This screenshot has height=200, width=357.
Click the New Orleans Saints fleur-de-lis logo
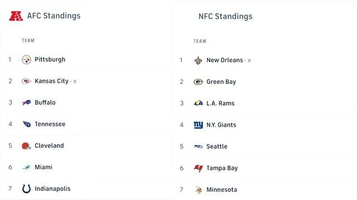(198, 61)
